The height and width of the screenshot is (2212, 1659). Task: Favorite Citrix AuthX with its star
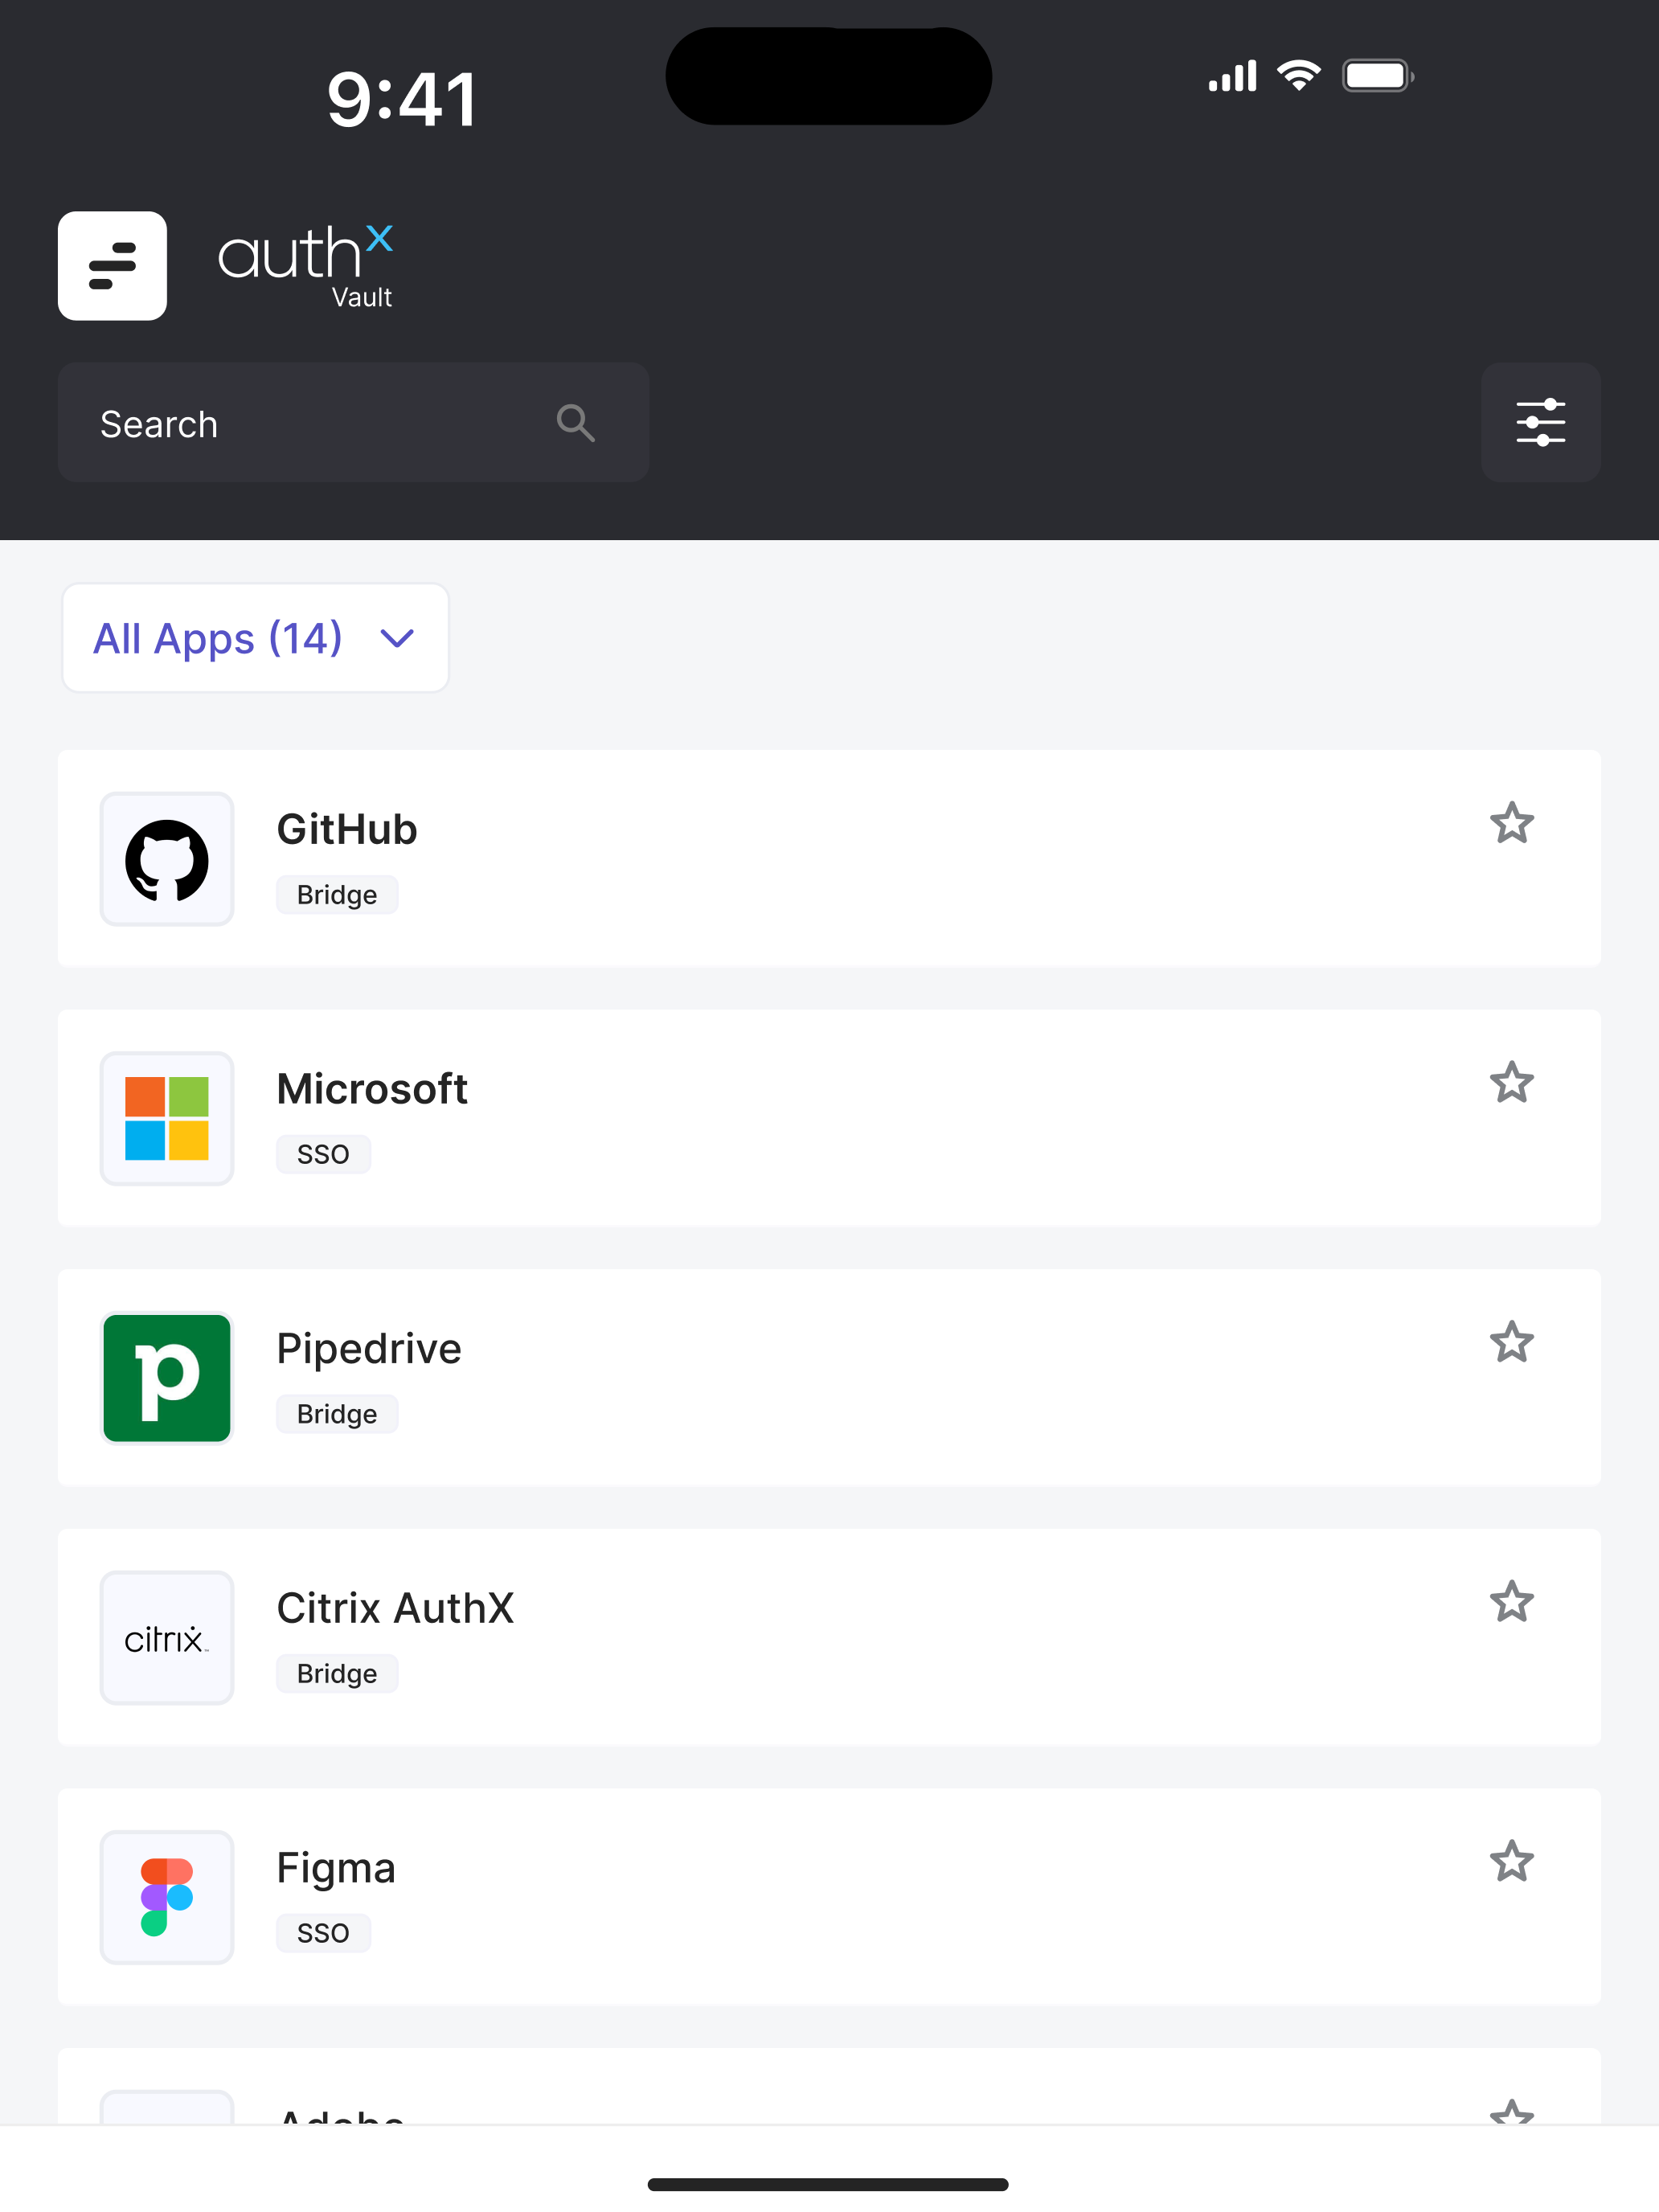point(1511,1602)
